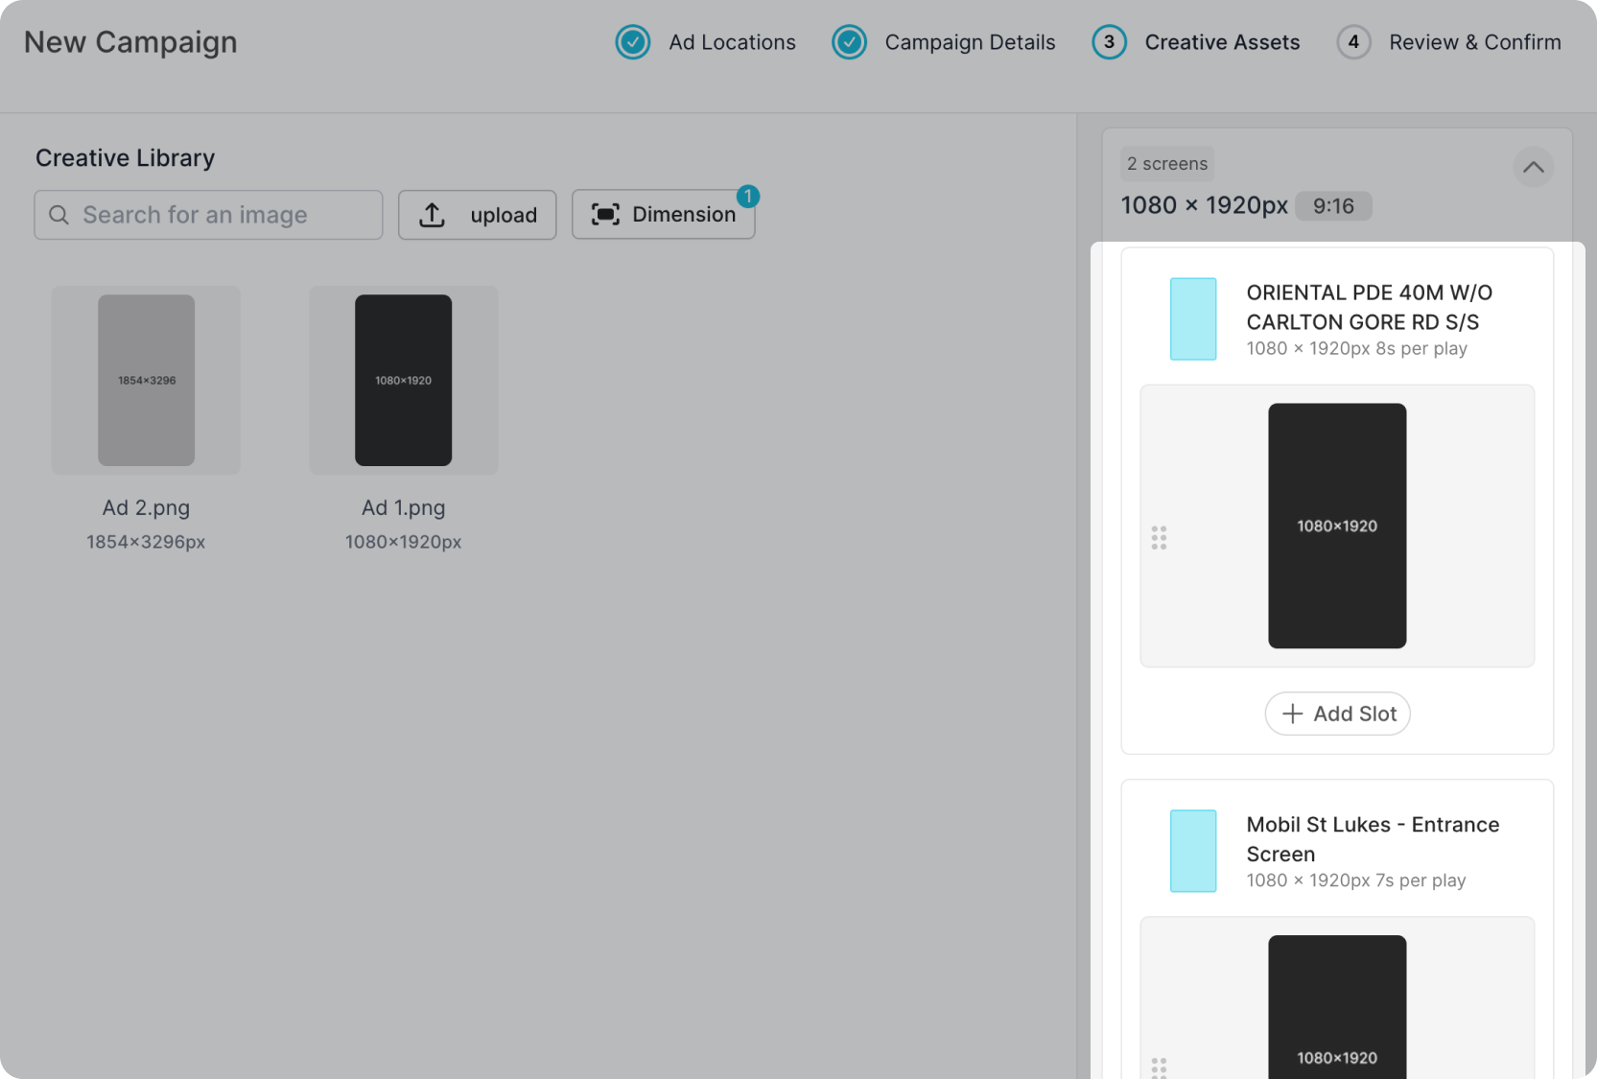Add a slot to ORIENTAL PDE screen
Viewport: 1597px width, 1079px height.
click(1338, 714)
